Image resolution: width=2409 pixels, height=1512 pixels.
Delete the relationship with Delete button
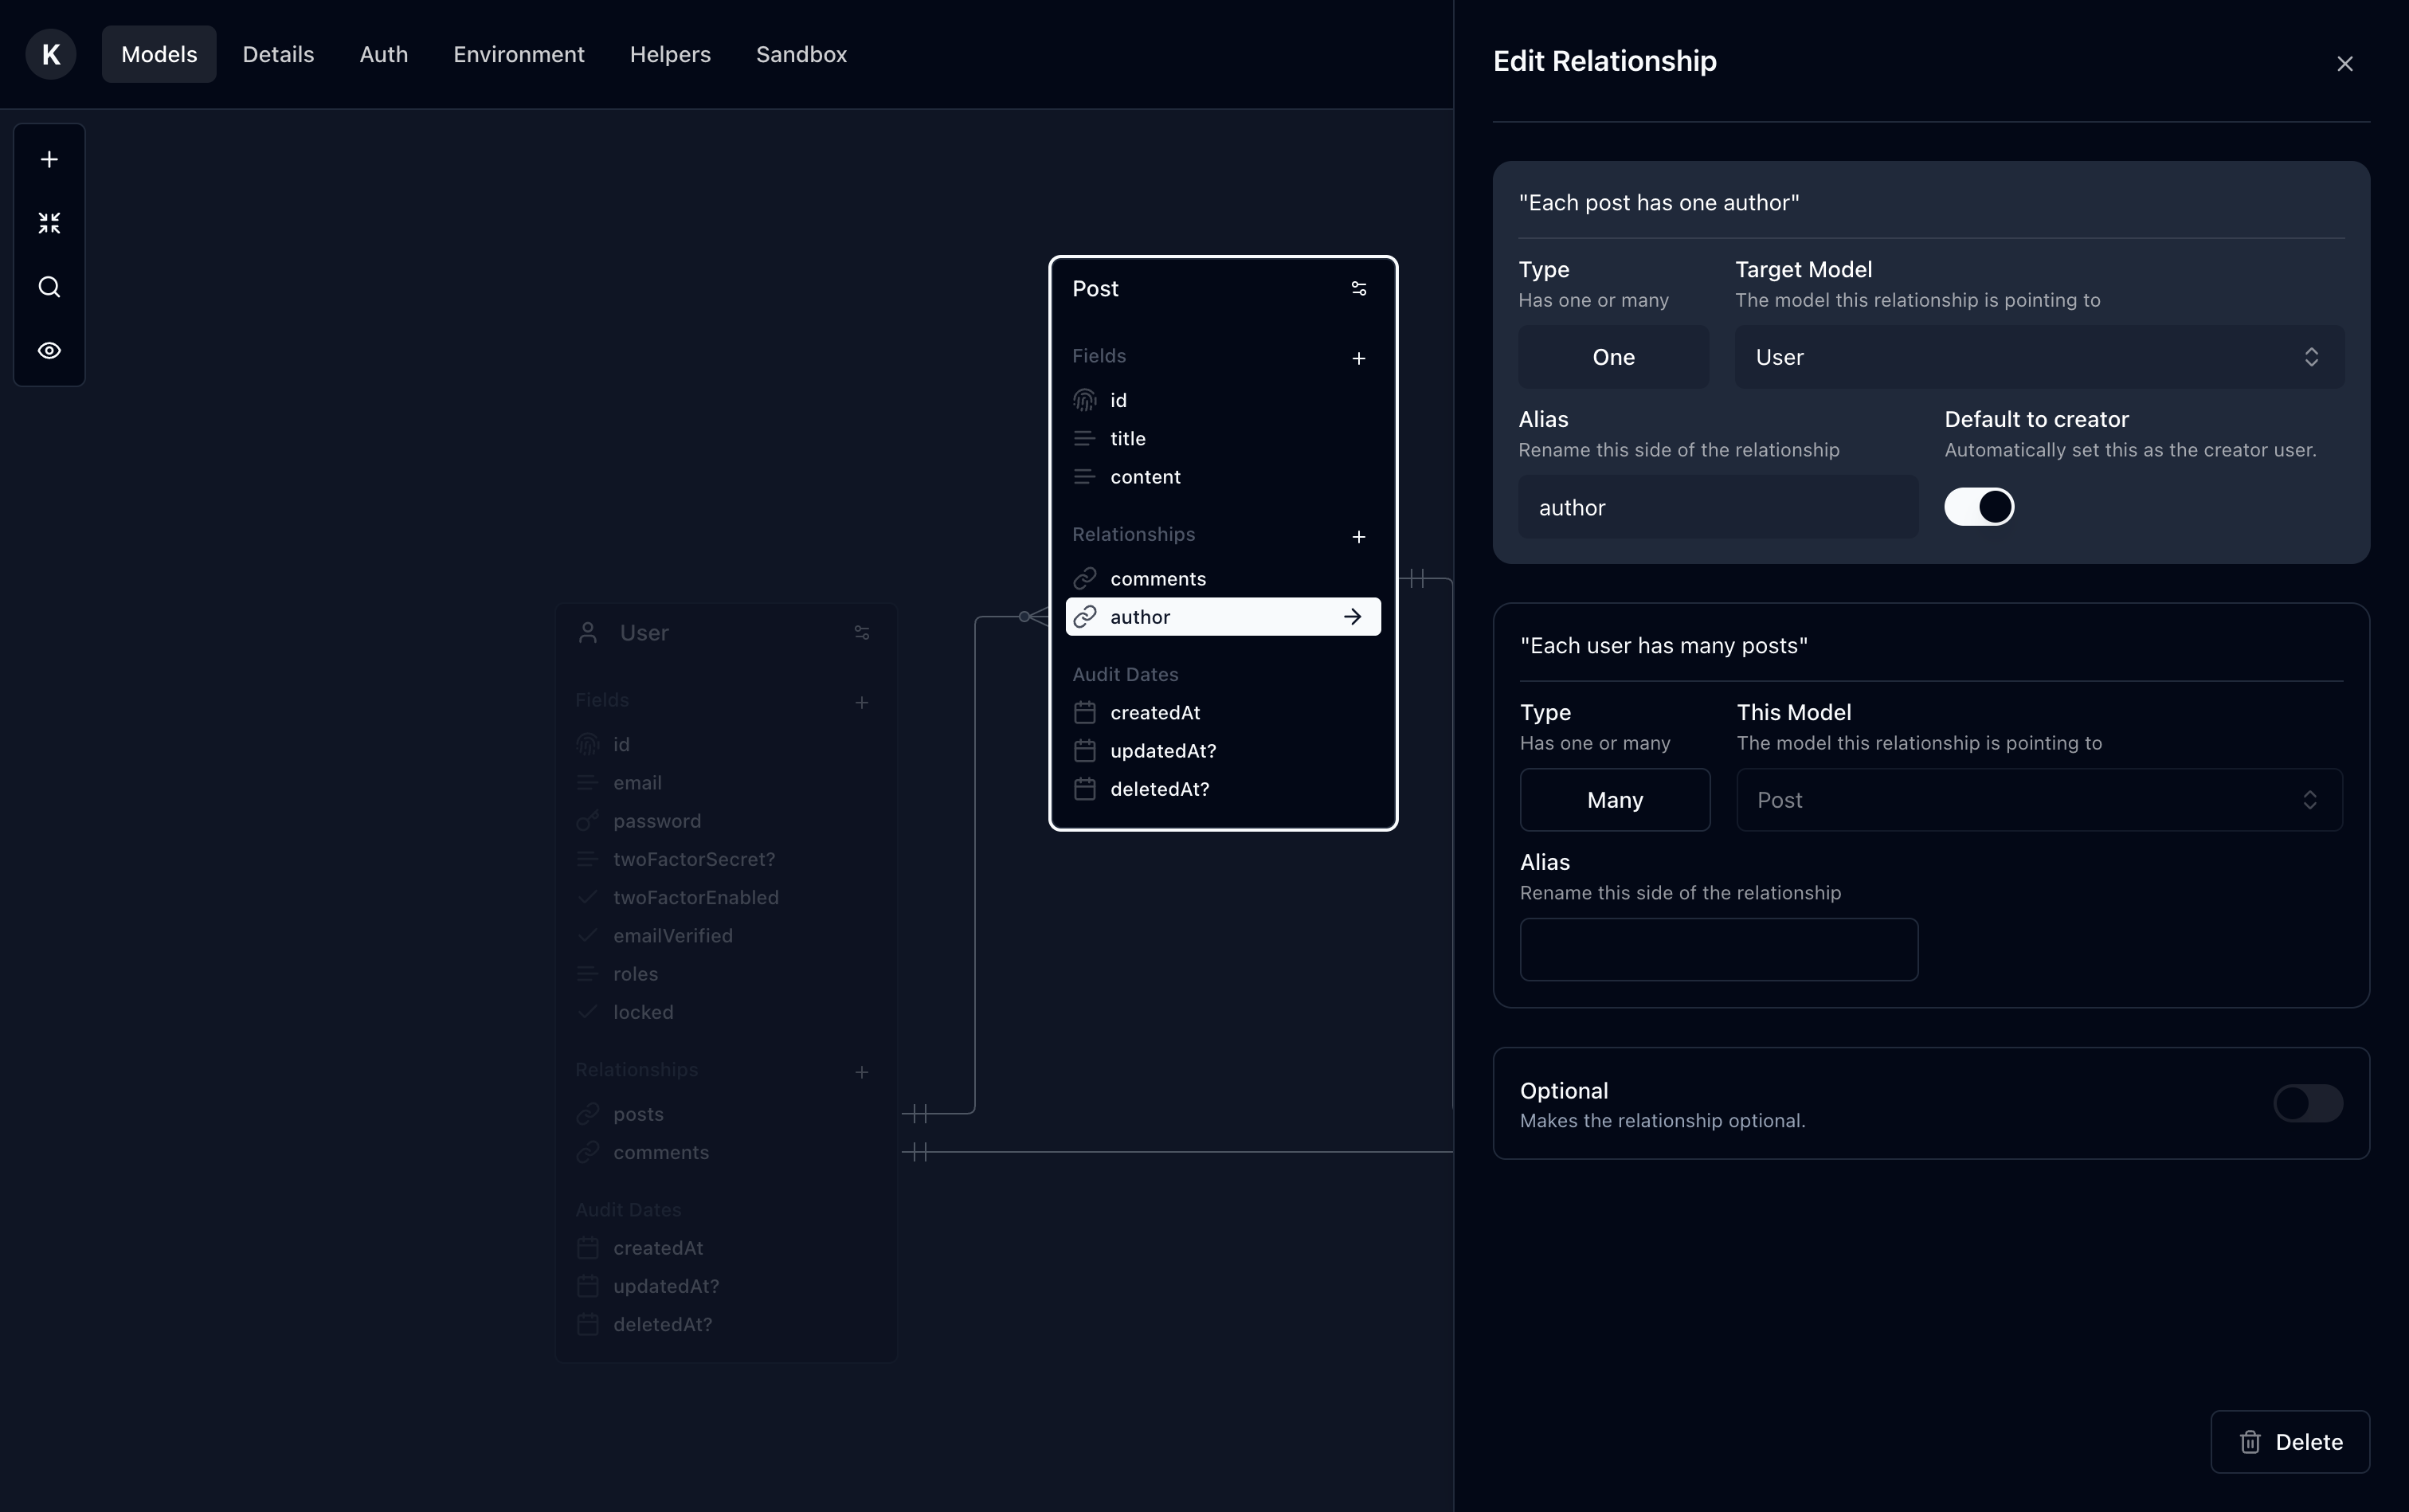(2289, 1441)
